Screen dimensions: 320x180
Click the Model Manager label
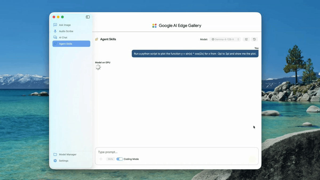coord(68,154)
